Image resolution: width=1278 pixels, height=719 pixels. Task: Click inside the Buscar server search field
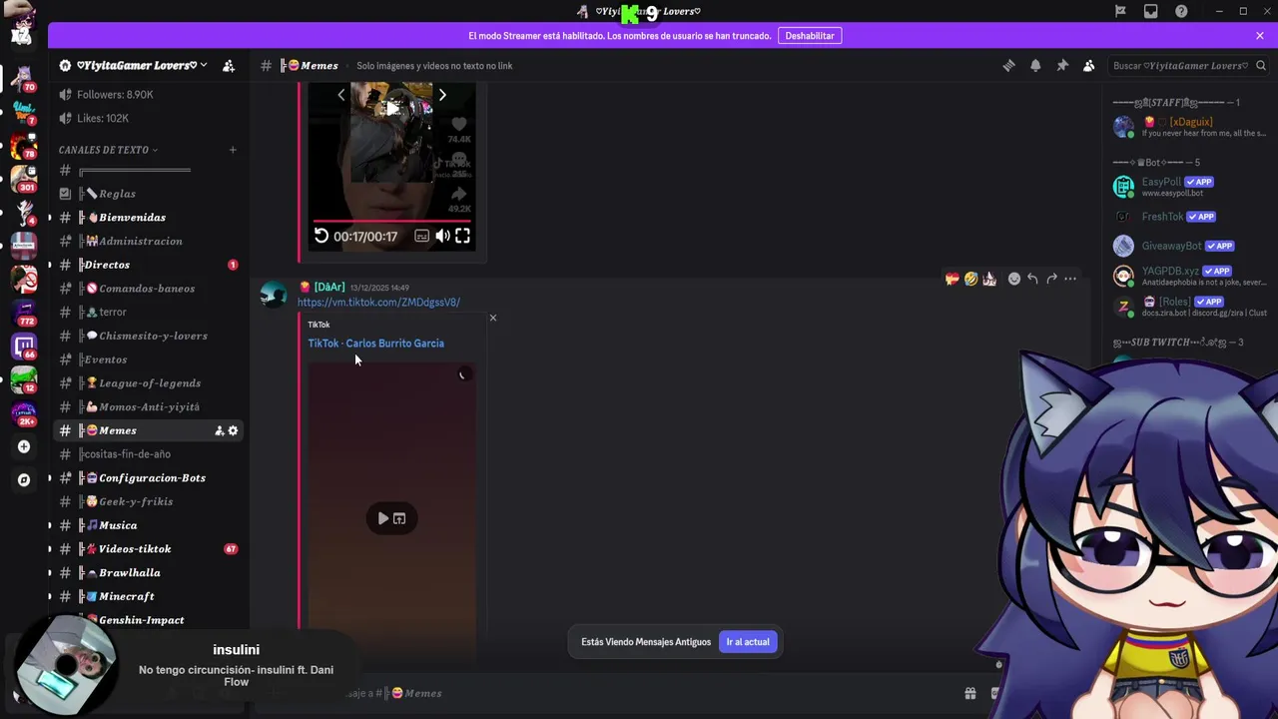click(1187, 66)
